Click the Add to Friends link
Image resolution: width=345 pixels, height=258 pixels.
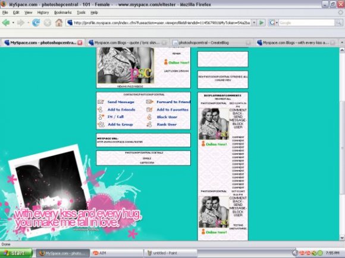(121, 110)
